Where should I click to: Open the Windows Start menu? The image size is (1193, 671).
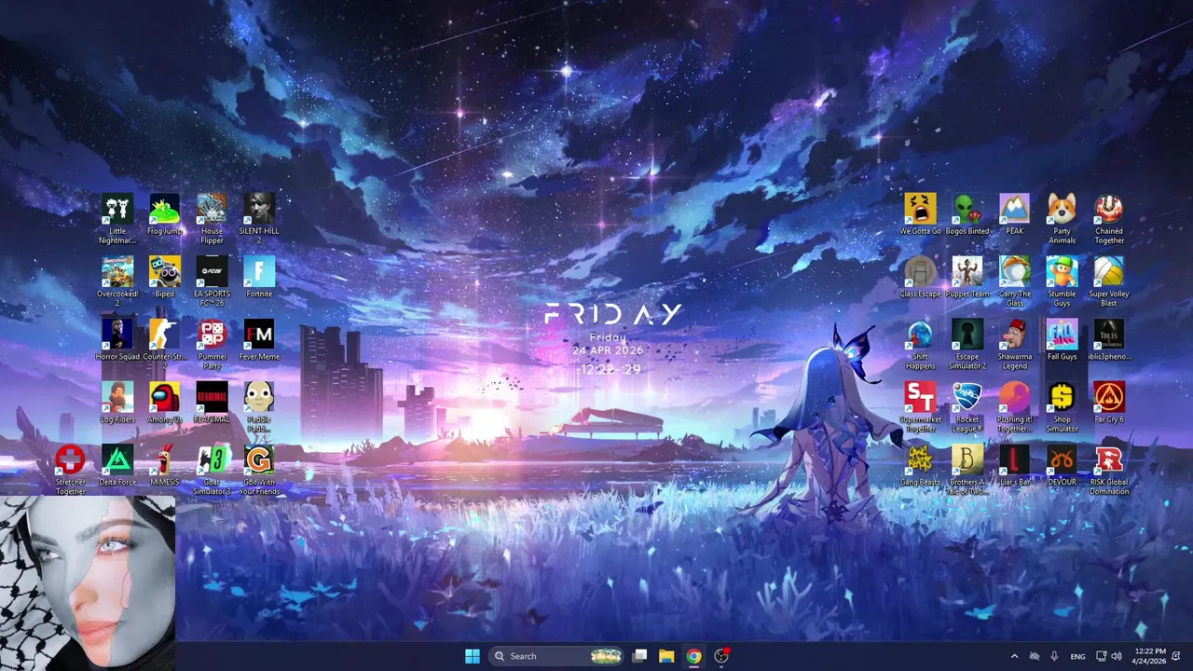point(473,656)
